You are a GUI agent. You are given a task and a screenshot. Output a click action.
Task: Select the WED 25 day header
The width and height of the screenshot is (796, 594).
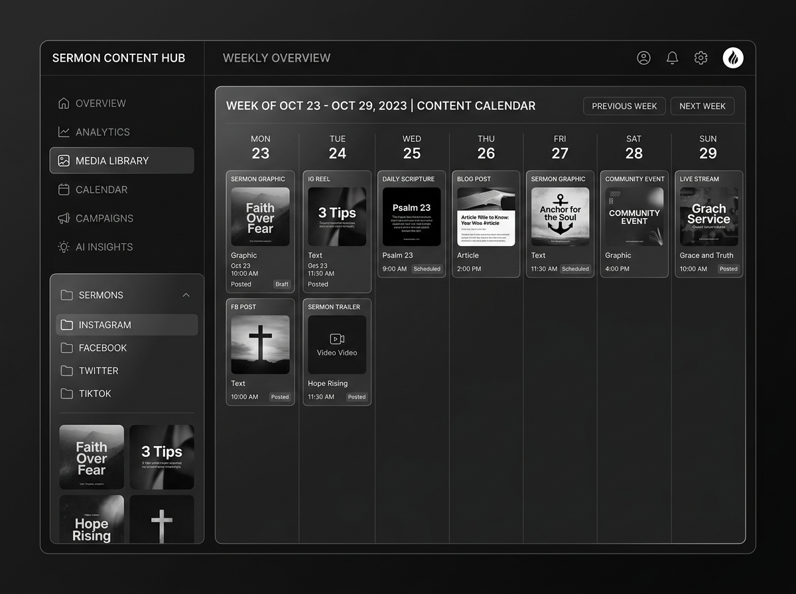412,147
